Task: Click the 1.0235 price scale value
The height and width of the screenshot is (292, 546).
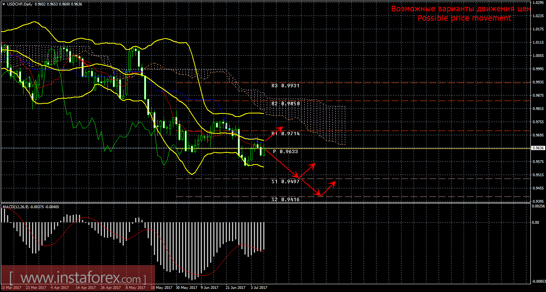Action: pos(538,16)
